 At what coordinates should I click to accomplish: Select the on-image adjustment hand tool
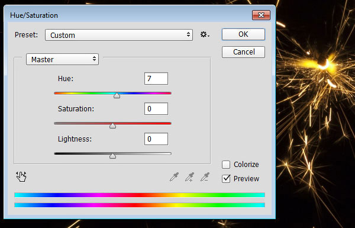coord(21,176)
